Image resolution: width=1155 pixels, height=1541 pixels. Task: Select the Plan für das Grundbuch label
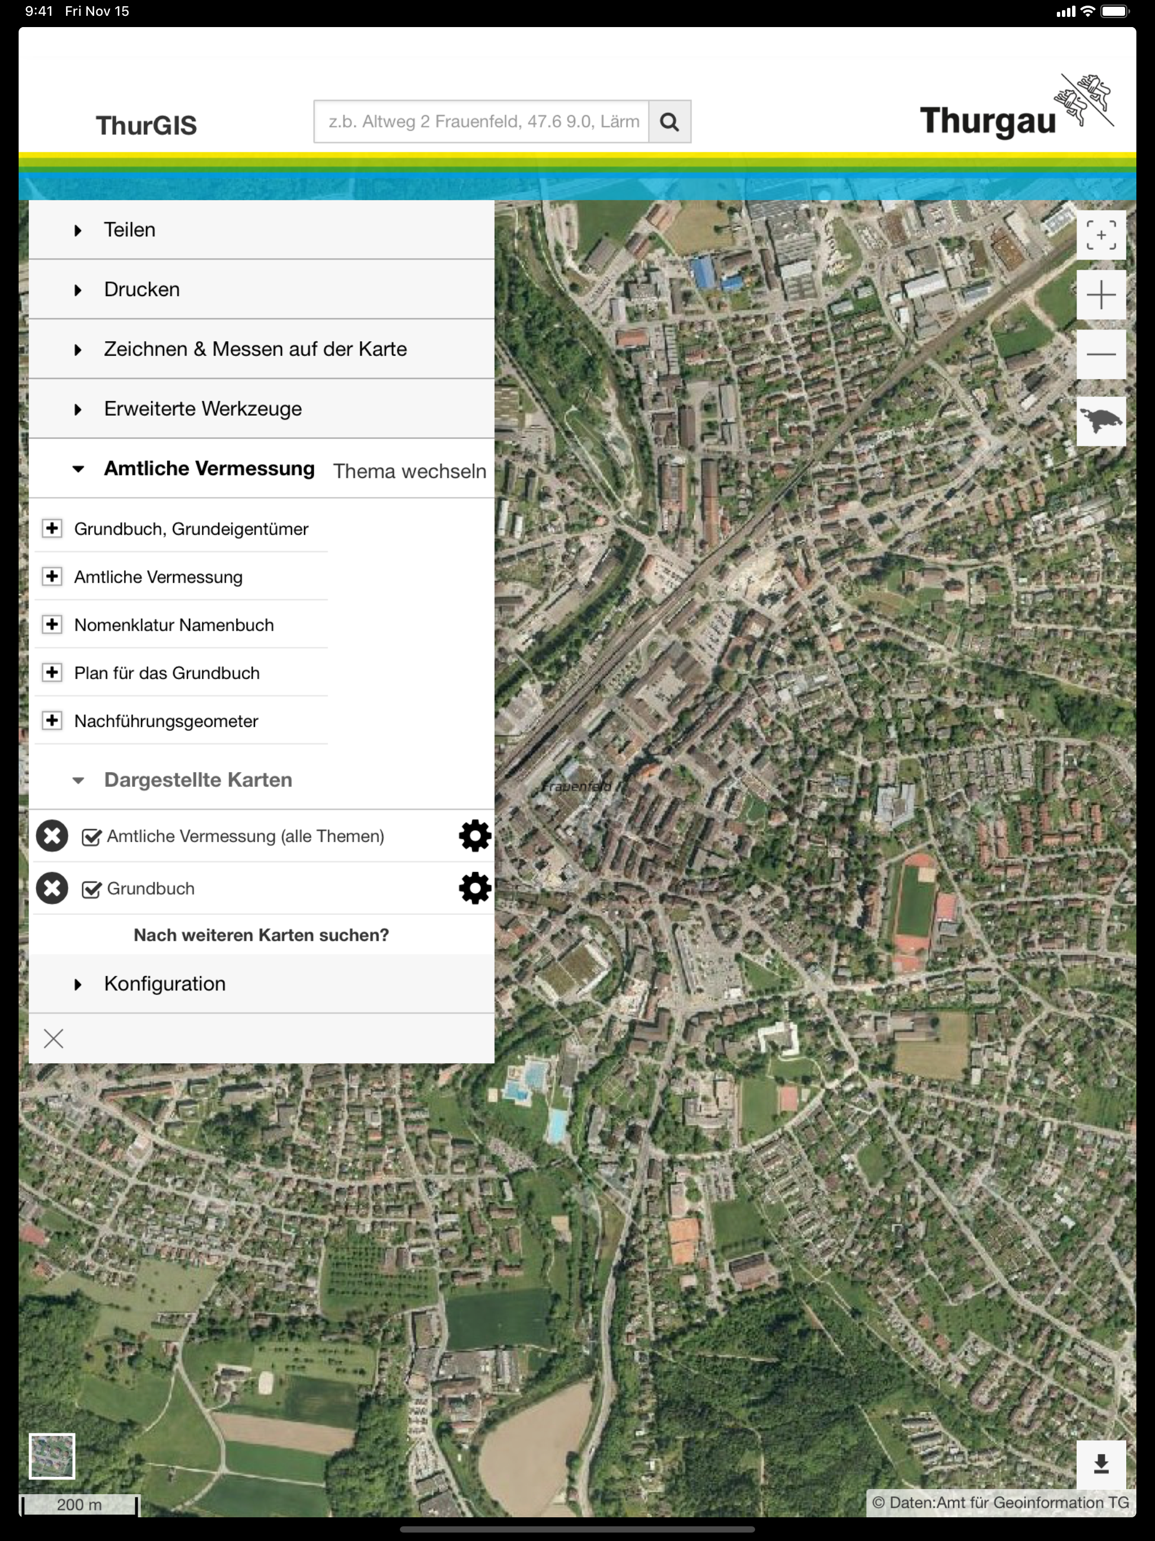(167, 673)
